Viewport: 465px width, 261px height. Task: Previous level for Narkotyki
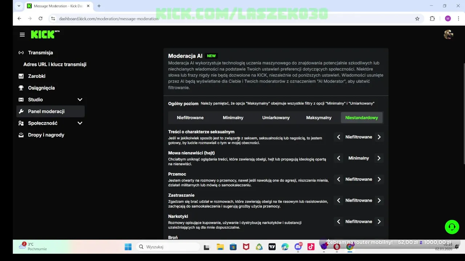339,221
